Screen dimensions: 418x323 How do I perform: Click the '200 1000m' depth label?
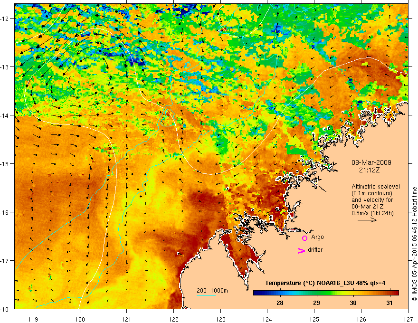212,291
